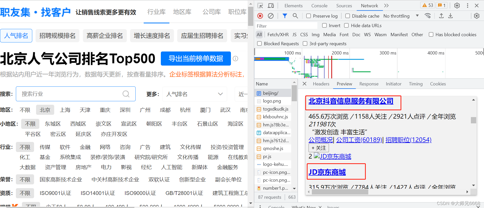484x208 pixels.
Task: Select number1.p... request entry
Action: 273,188
